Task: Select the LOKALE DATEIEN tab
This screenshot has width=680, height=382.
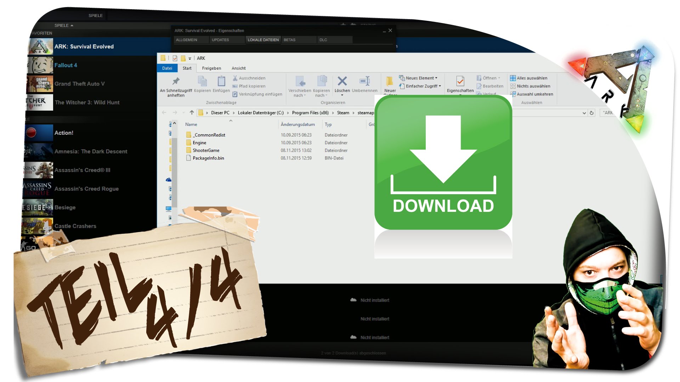Action: click(263, 40)
